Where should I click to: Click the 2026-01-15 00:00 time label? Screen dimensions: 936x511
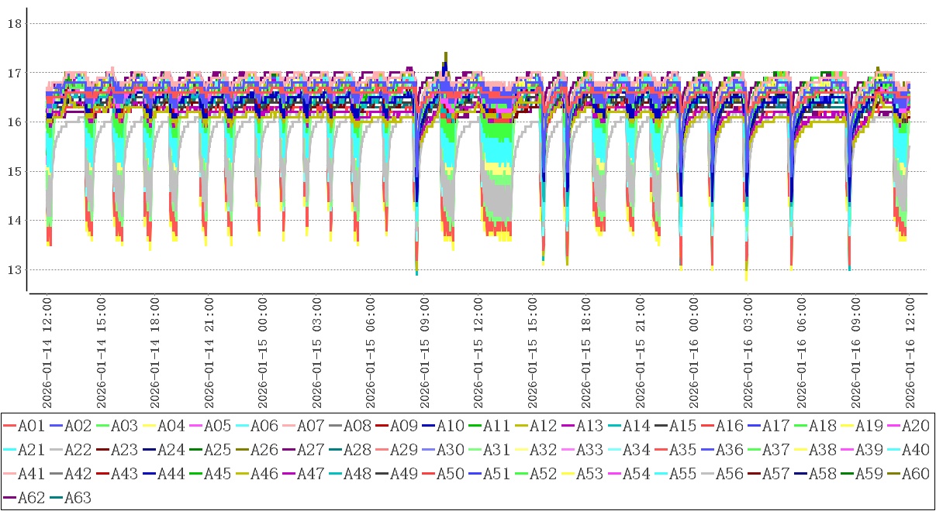(262, 352)
